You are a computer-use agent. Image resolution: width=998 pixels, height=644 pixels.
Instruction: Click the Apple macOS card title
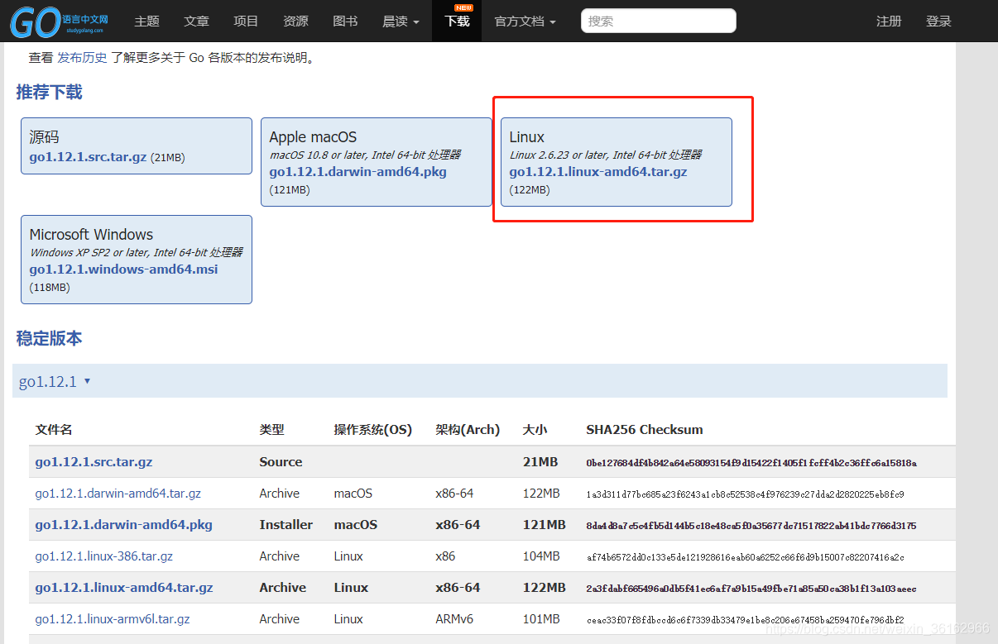click(x=313, y=137)
